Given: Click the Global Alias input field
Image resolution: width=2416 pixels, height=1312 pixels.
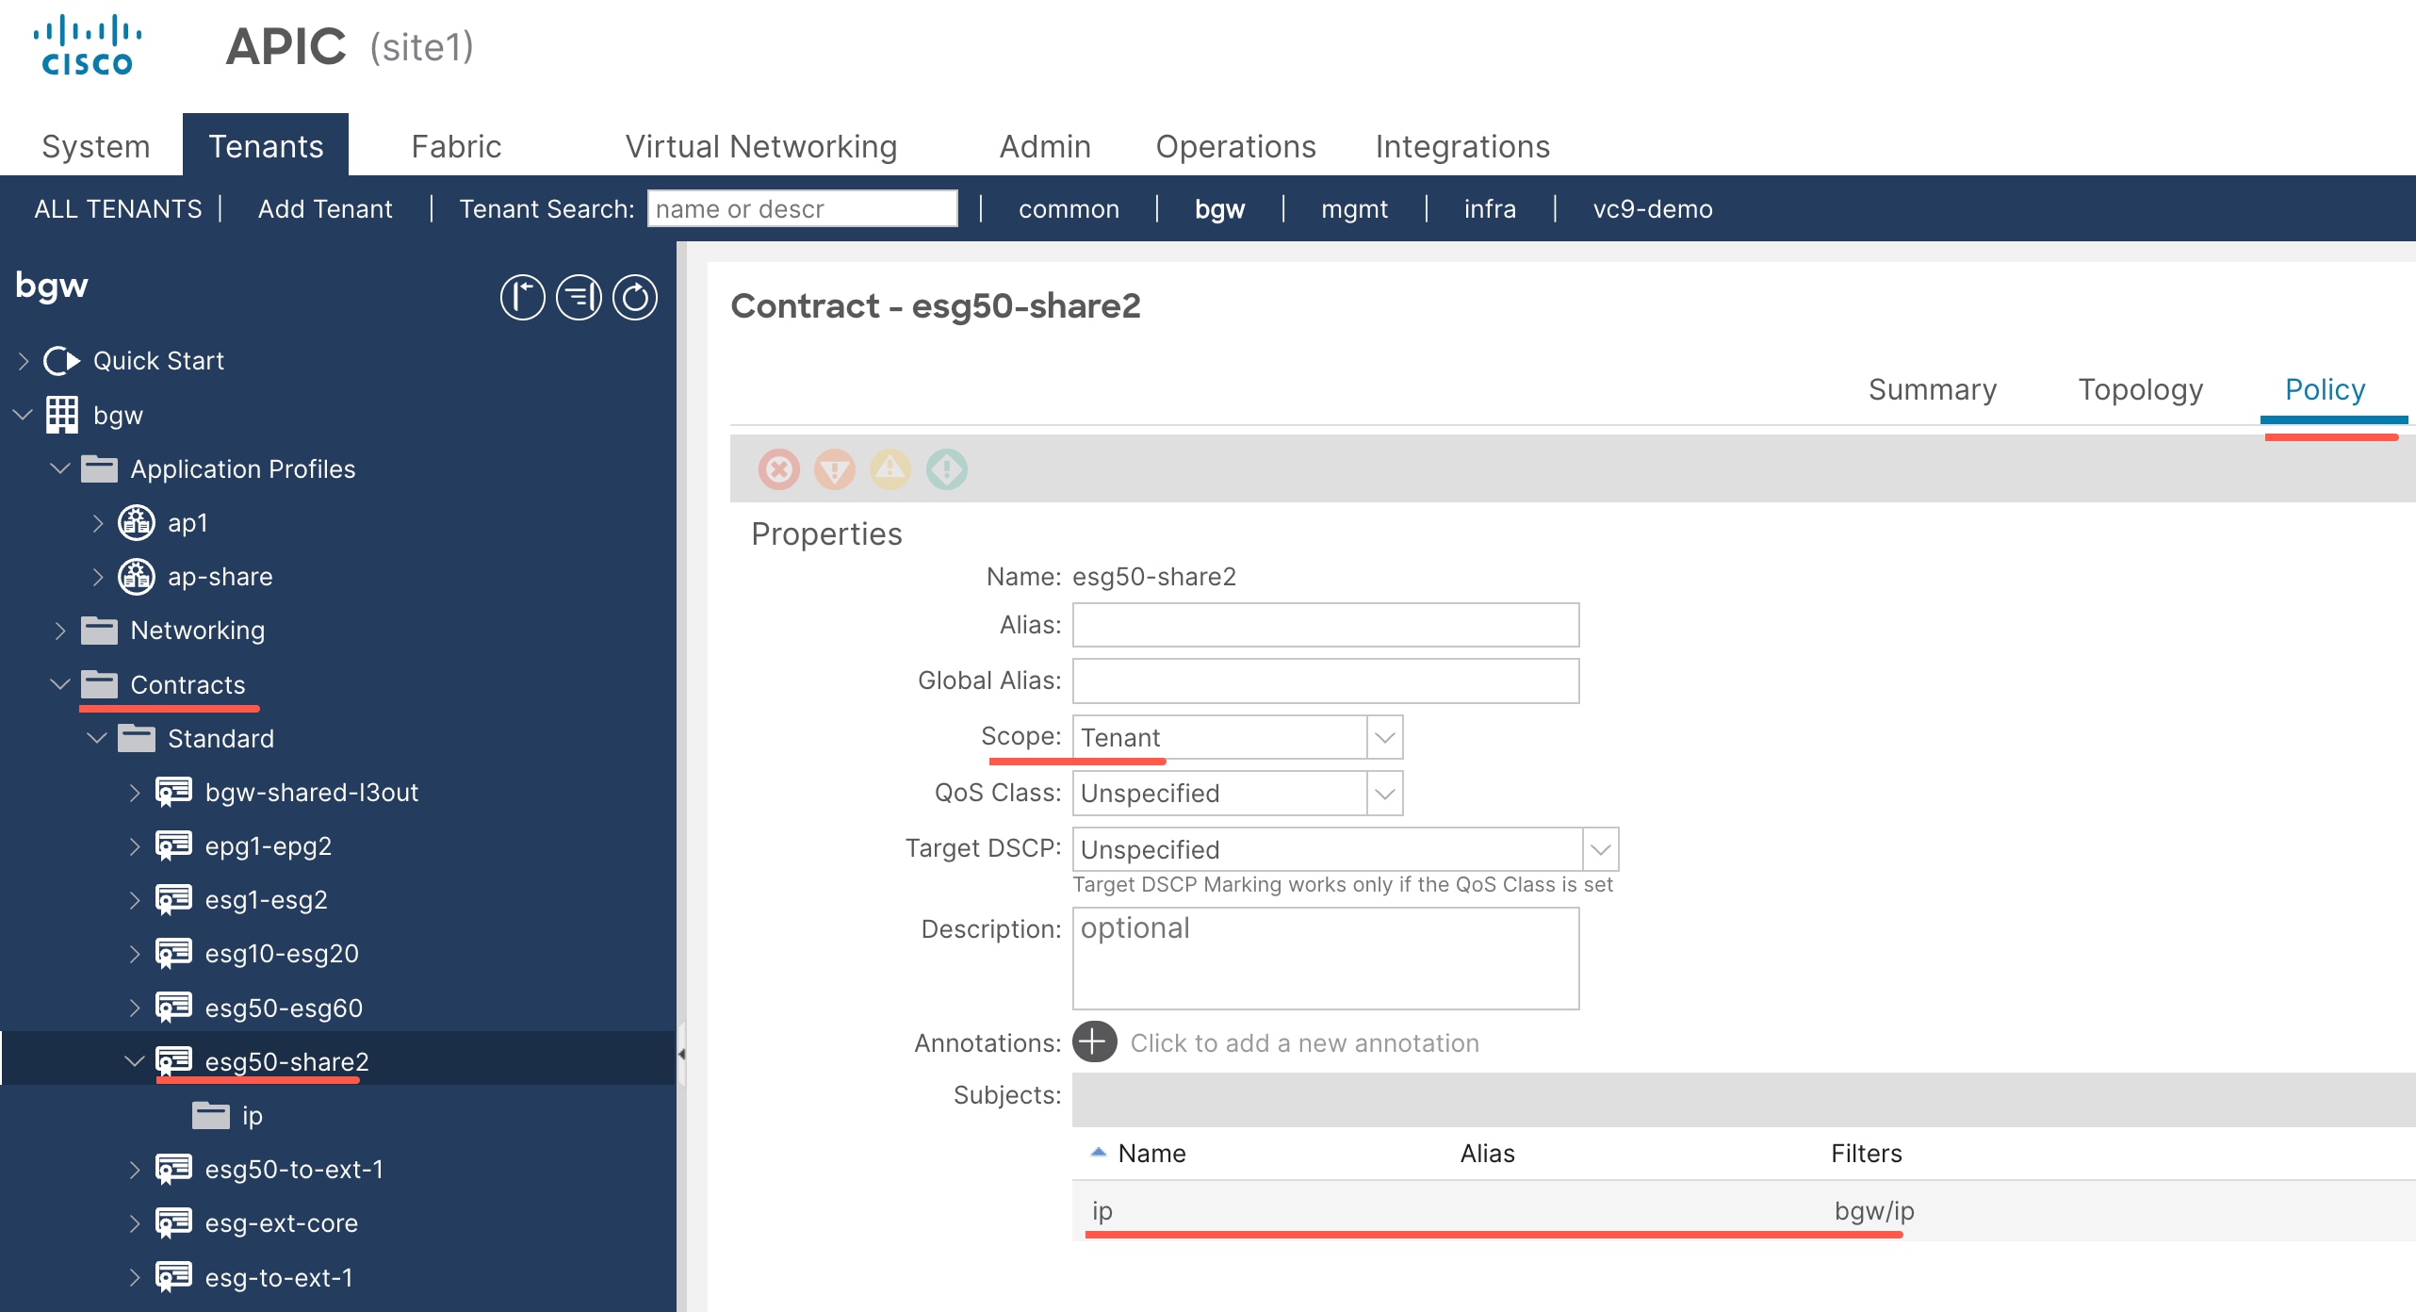Looking at the screenshot, I should (1326, 681).
